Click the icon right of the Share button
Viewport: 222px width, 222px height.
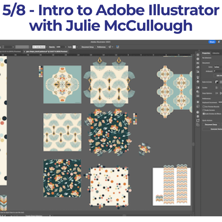[219, 42]
